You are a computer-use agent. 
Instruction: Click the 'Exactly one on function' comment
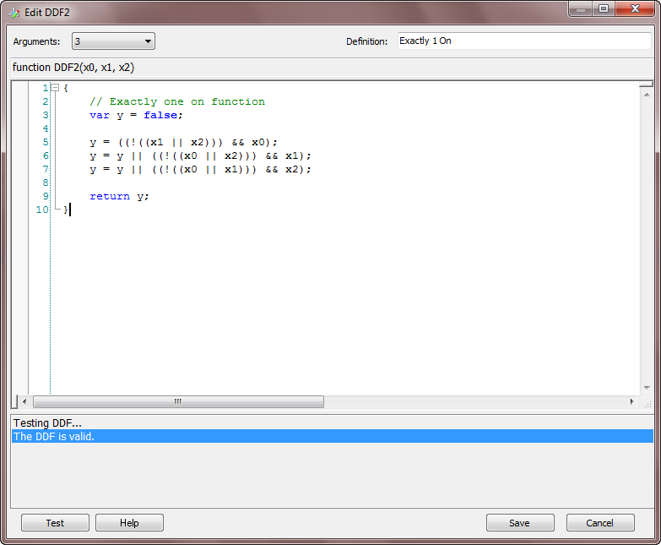point(177,101)
